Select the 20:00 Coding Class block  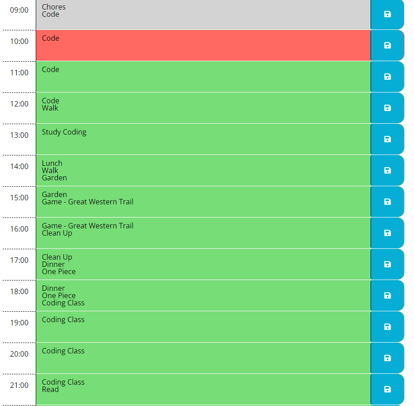pos(204,358)
